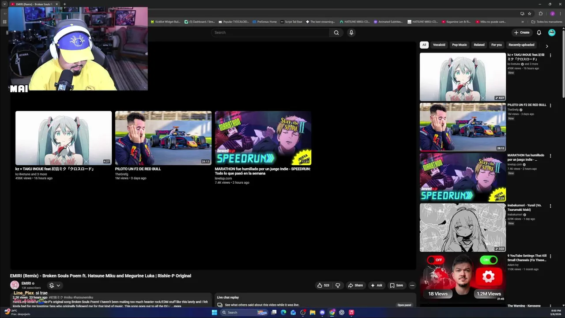This screenshot has height=318, width=565.
Task: Open Script Tail Beat bookmark
Action: coord(291,22)
